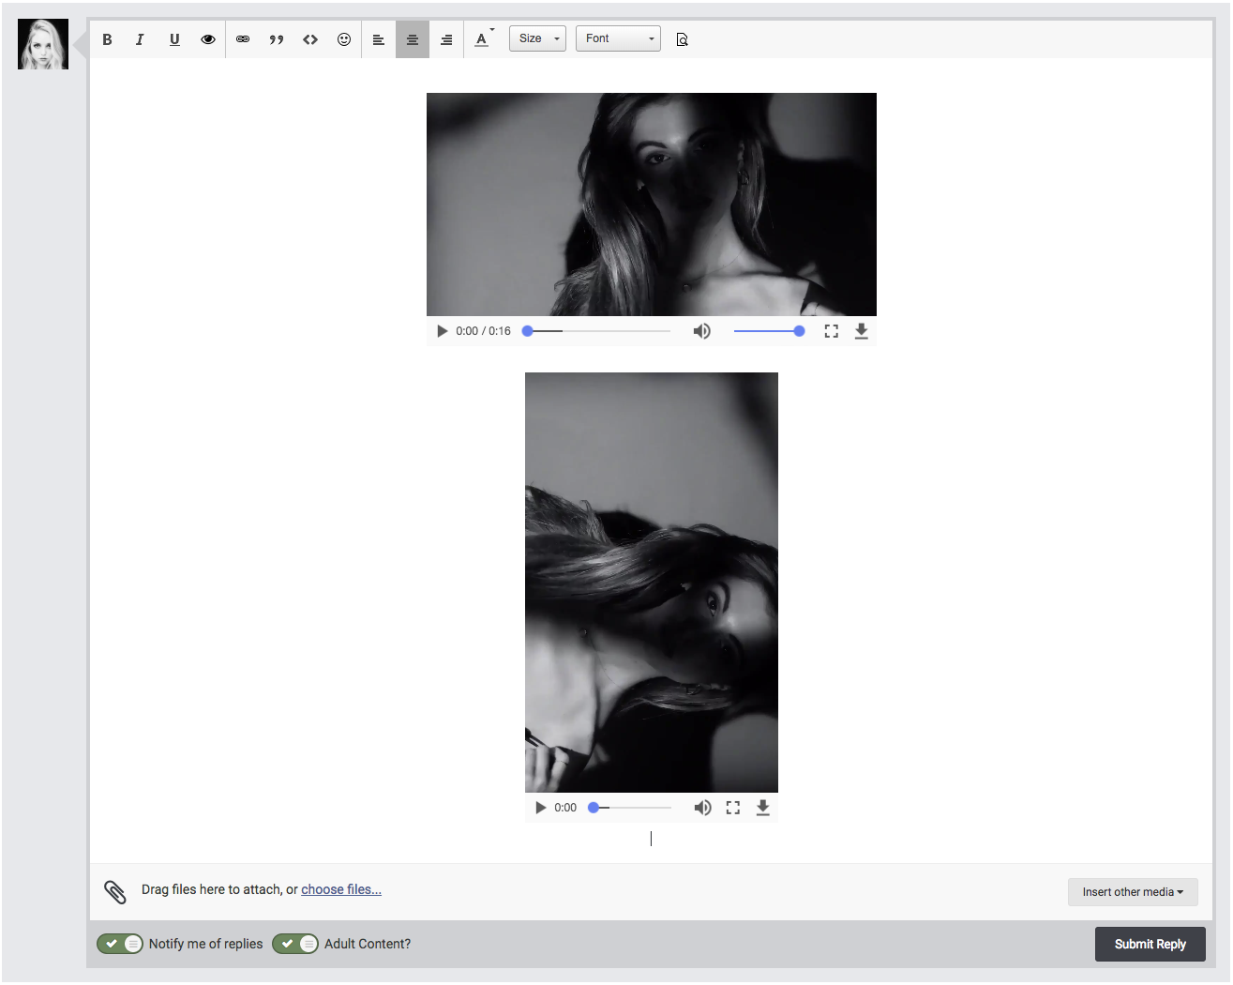Image resolution: width=1233 pixels, height=985 pixels.
Task: Toggle bold formatting
Action: [107, 39]
